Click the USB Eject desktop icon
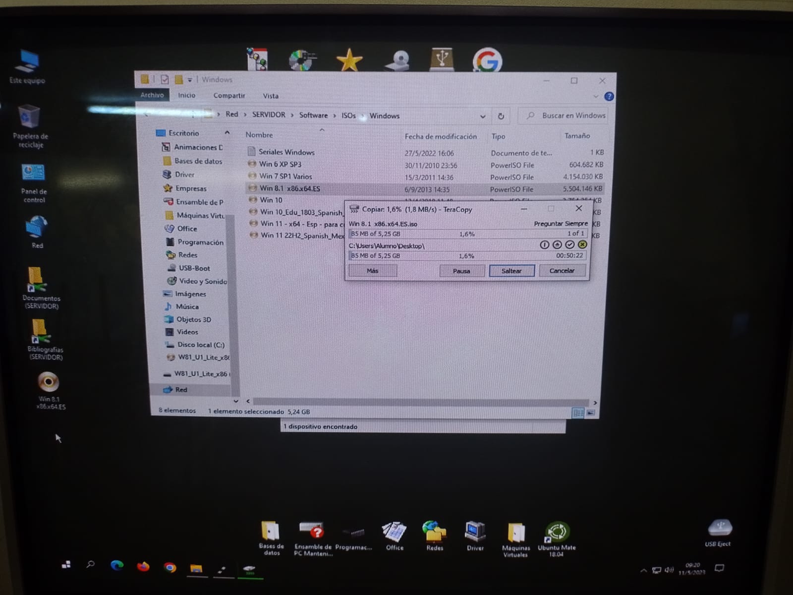 pyautogui.click(x=719, y=533)
